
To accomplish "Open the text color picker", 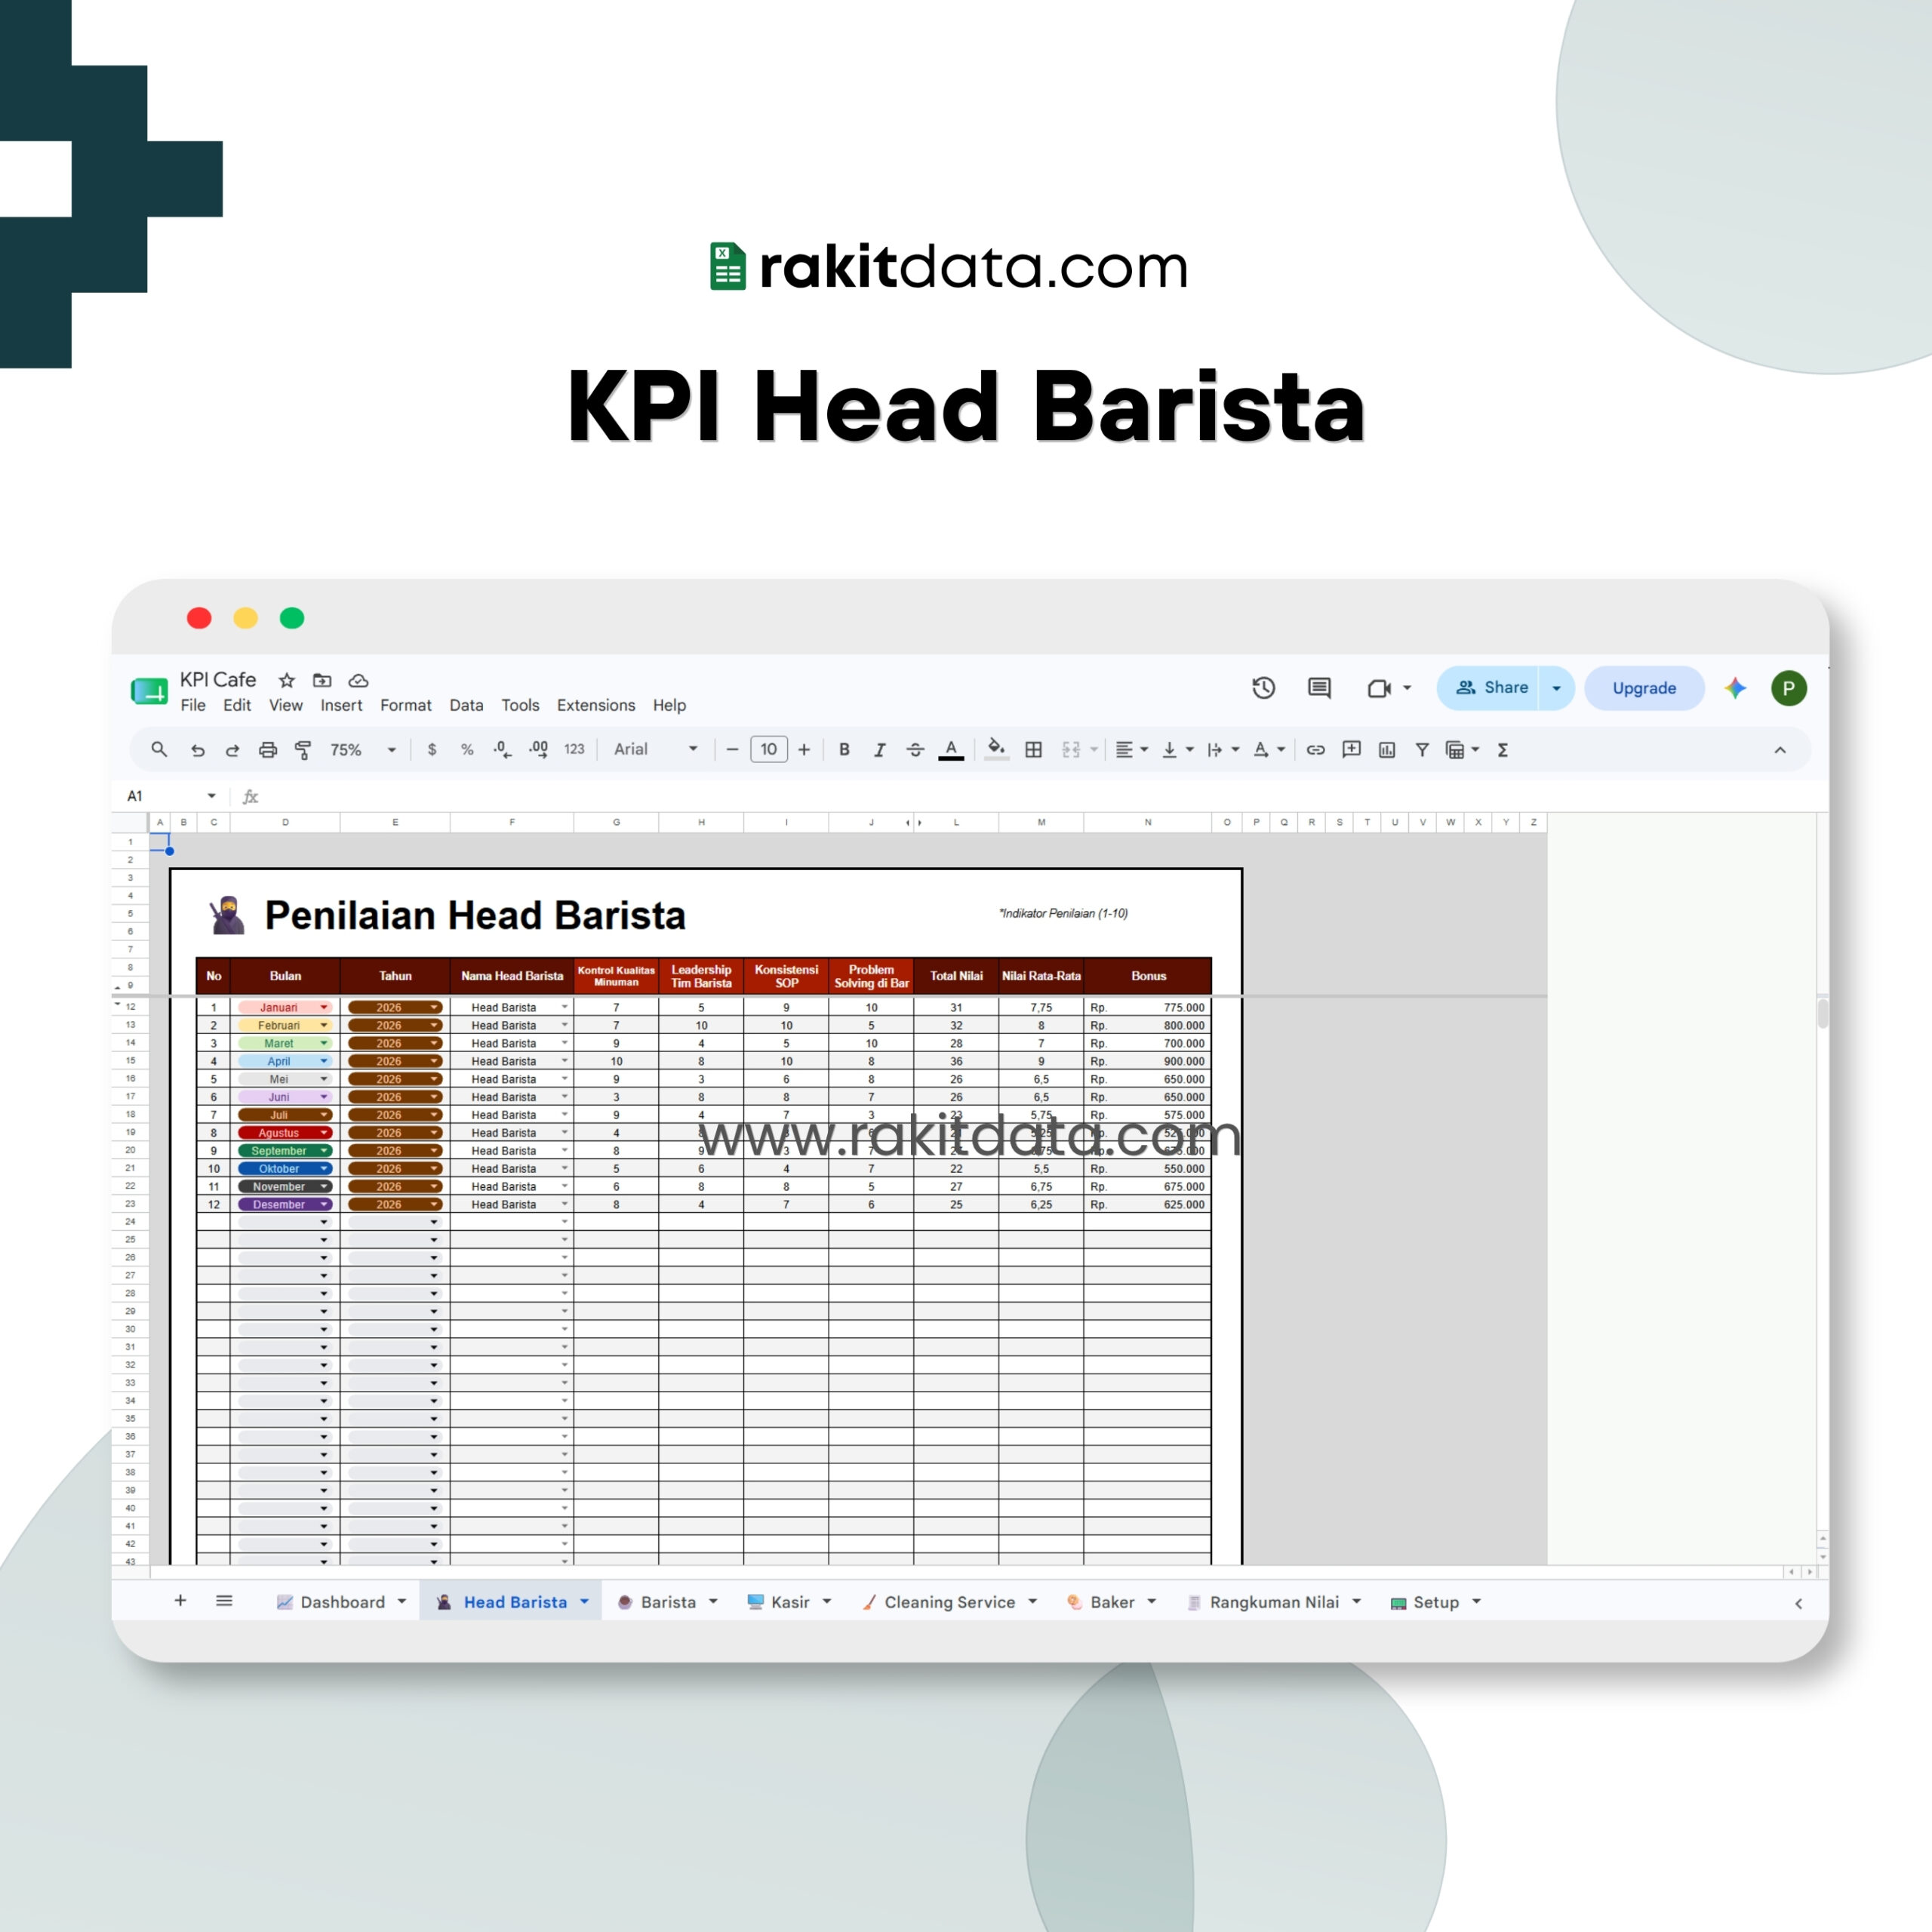I will 951,750.
